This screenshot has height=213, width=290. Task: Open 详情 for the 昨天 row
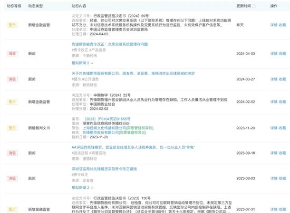pos(274,25)
